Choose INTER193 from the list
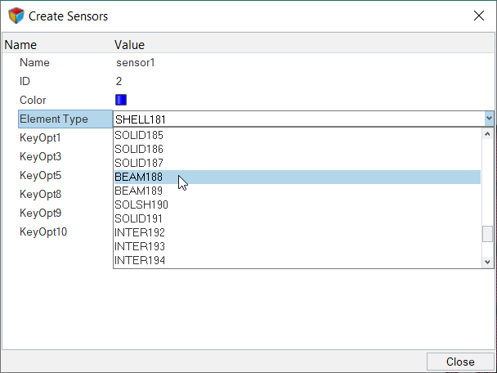The height and width of the screenshot is (373, 497). pyautogui.click(x=140, y=246)
